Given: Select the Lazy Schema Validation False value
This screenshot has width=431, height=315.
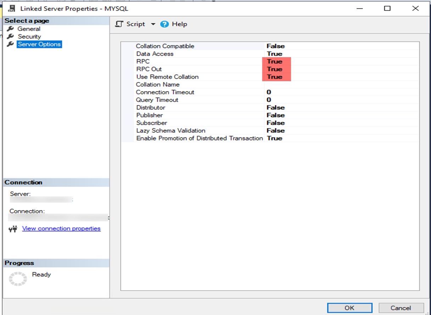Looking at the screenshot, I should pos(276,131).
